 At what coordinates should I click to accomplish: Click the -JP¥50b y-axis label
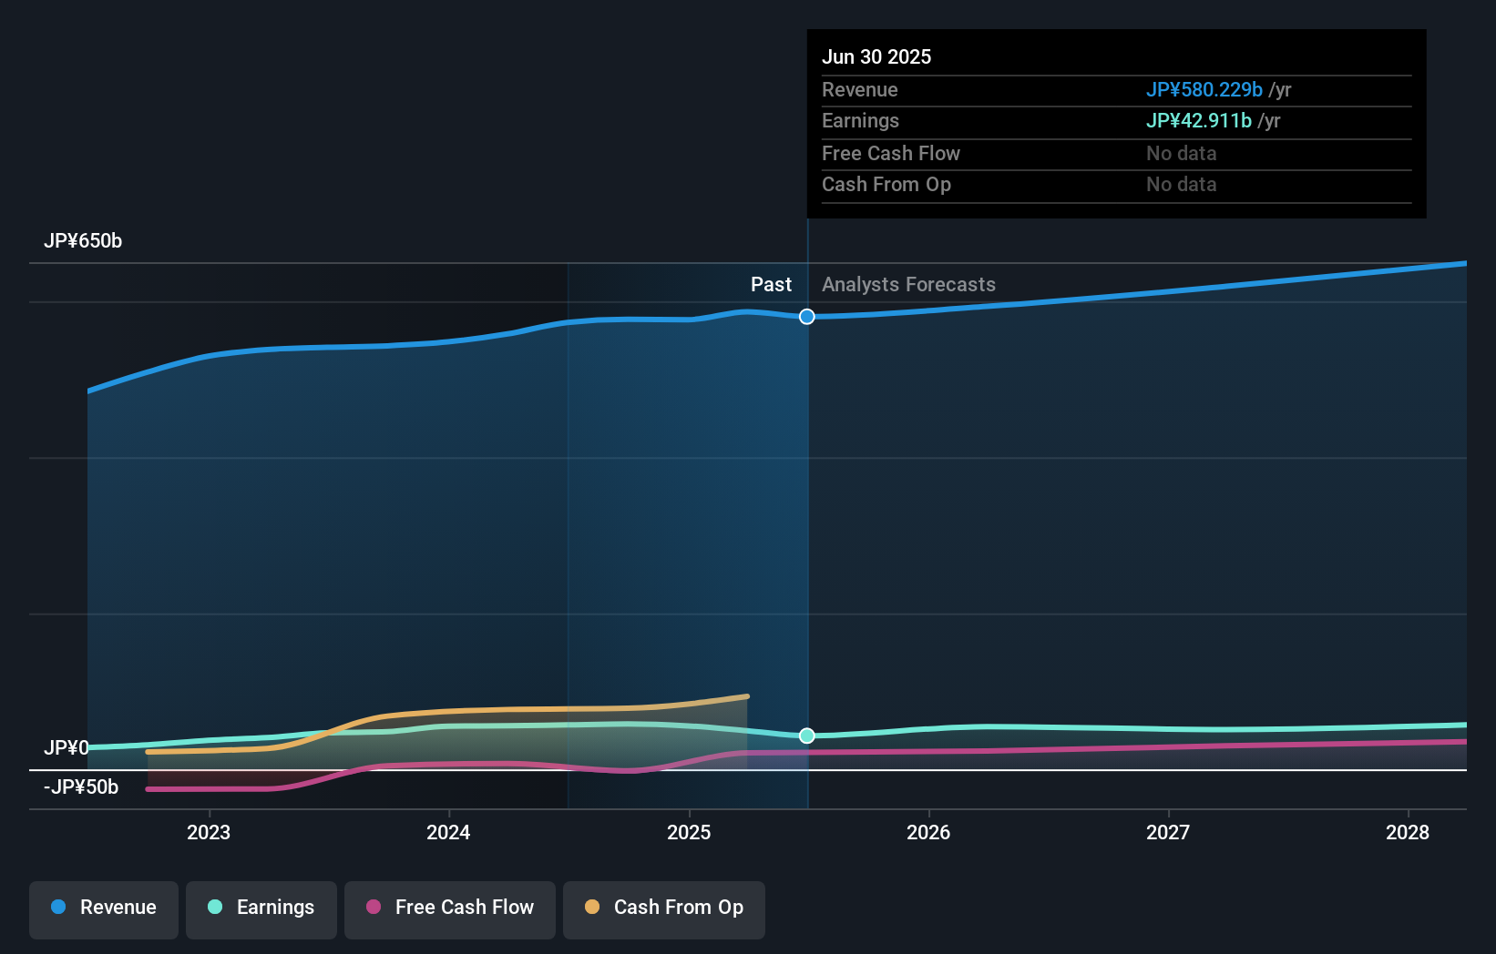click(81, 787)
